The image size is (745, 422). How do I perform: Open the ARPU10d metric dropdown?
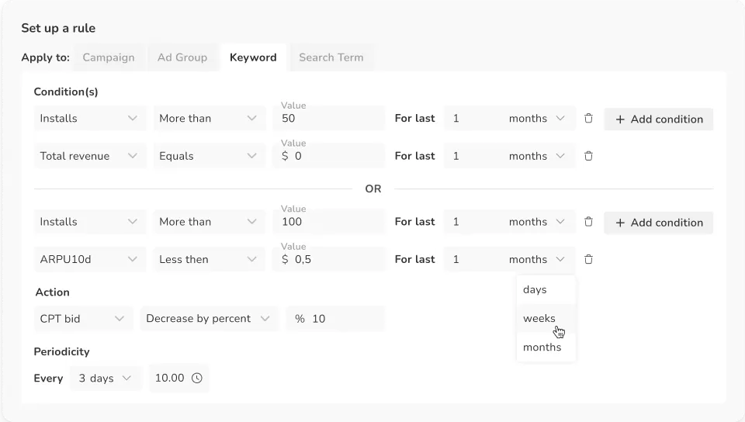[90, 259]
